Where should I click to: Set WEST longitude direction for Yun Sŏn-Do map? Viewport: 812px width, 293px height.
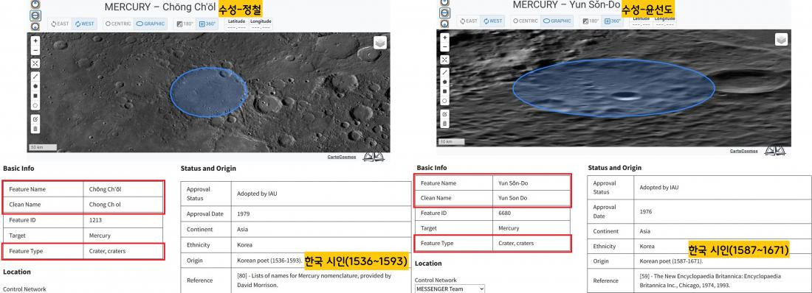tap(492, 21)
